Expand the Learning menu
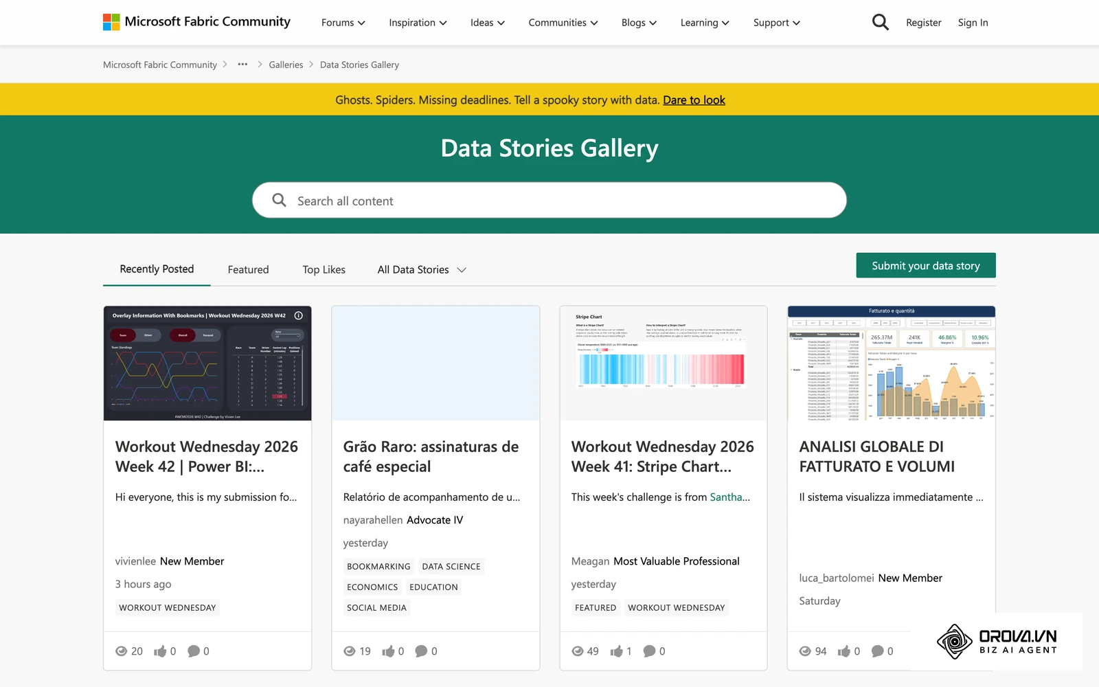This screenshot has width=1099, height=687. [x=705, y=23]
